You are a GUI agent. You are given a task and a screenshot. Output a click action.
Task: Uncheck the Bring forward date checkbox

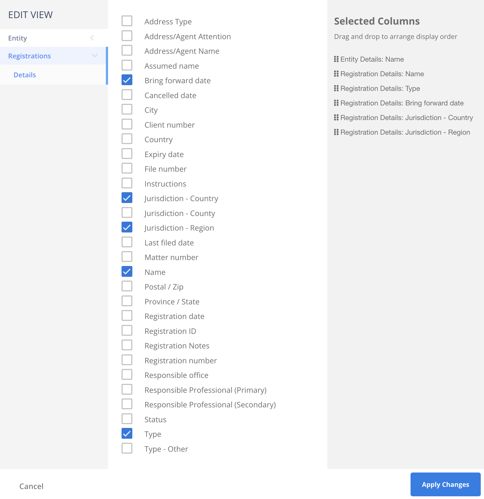[127, 80]
